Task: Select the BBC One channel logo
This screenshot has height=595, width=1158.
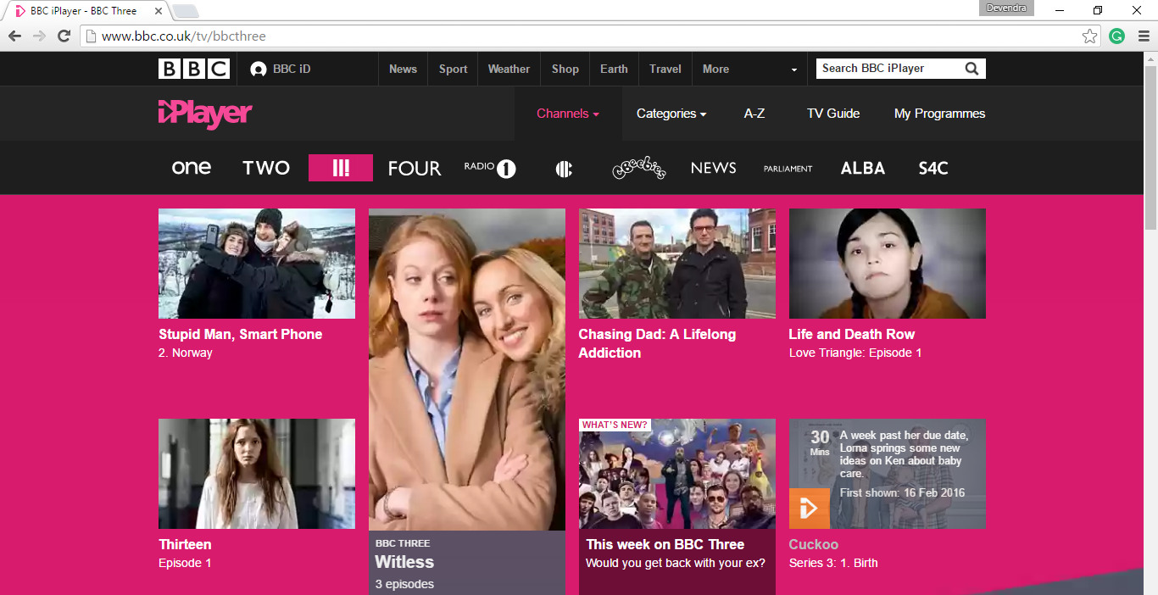Action: click(191, 168)
